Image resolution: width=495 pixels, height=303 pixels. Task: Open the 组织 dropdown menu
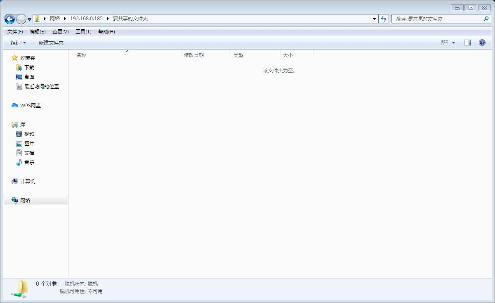tap(16, 42)
